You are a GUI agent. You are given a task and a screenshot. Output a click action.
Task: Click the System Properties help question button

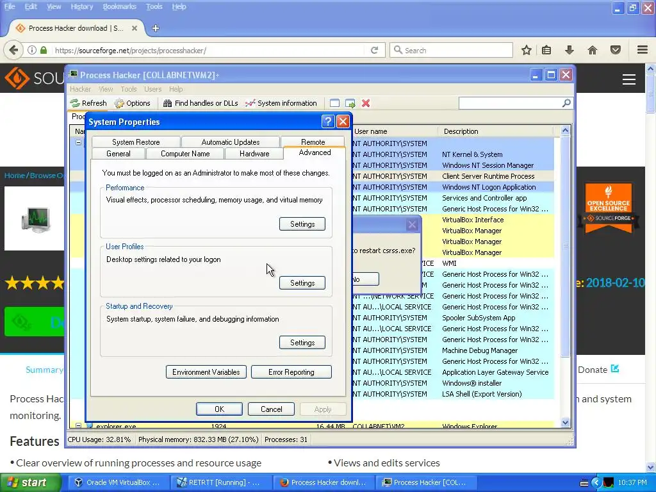click(x=328, y=122)
